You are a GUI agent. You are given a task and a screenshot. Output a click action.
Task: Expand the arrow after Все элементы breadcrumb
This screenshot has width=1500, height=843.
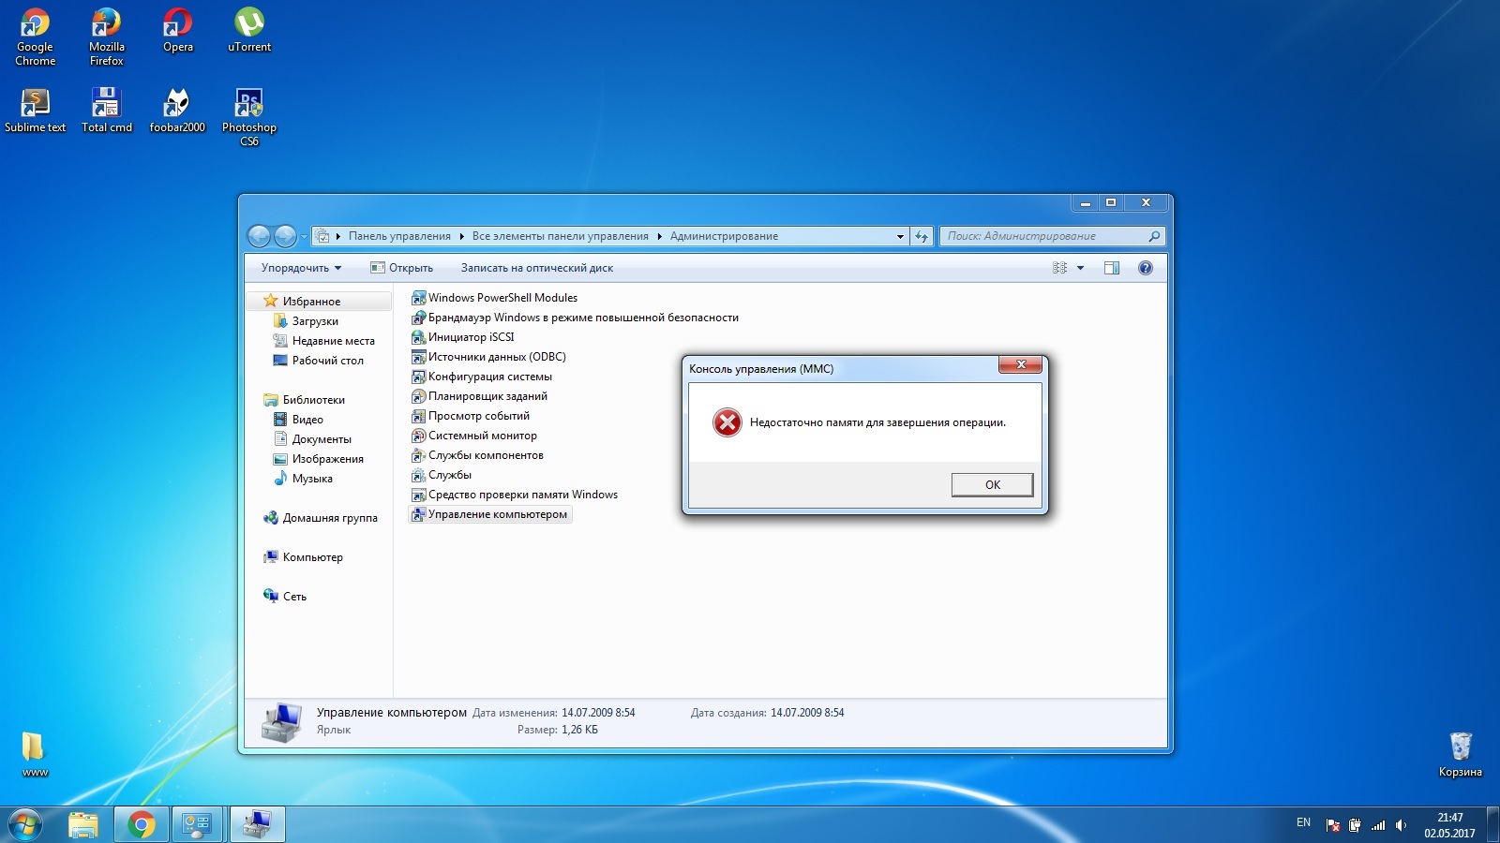coord(659,236)
